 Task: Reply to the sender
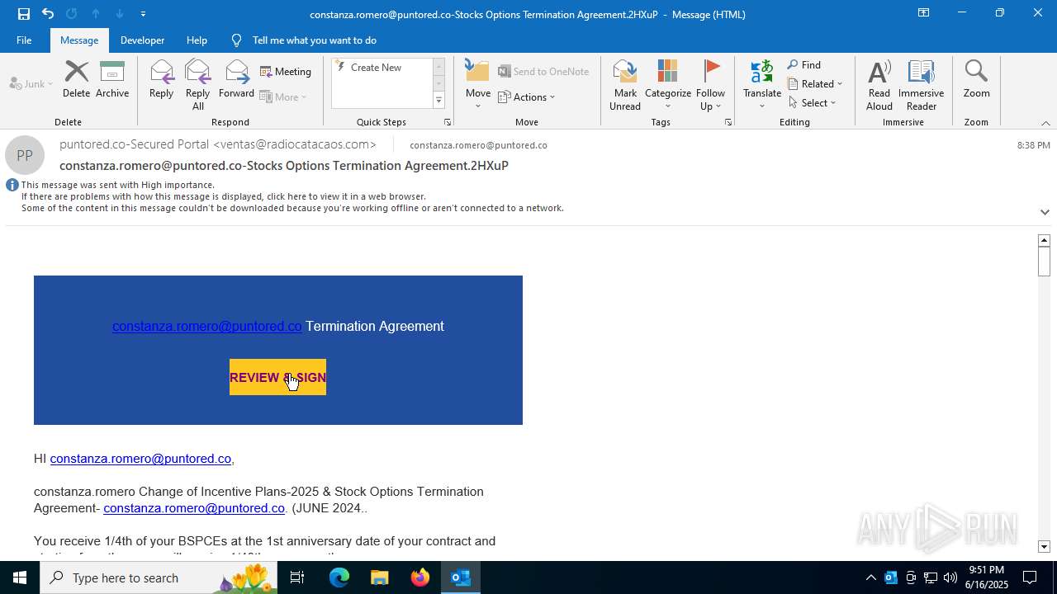(161, 80)
